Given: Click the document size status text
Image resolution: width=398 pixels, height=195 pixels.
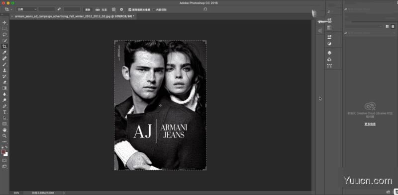Looking at the screenshot, I should pyautogui.click(x=43, y=193).
